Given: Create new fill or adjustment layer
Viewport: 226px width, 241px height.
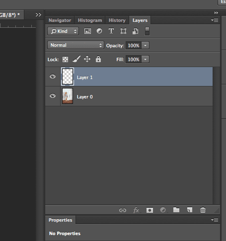Looking at the screenshot, I should tap(163, 210).
